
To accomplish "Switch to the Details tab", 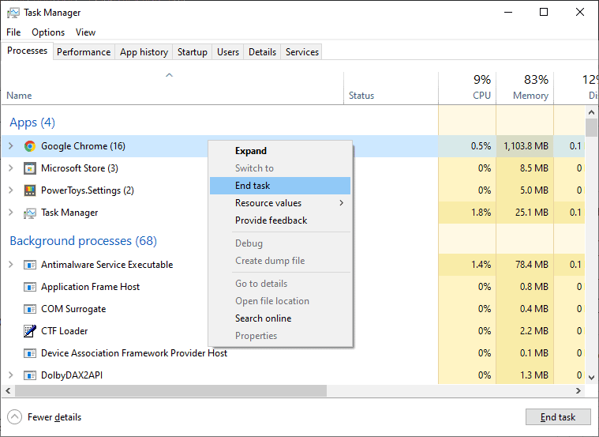I will coord(263,52).
